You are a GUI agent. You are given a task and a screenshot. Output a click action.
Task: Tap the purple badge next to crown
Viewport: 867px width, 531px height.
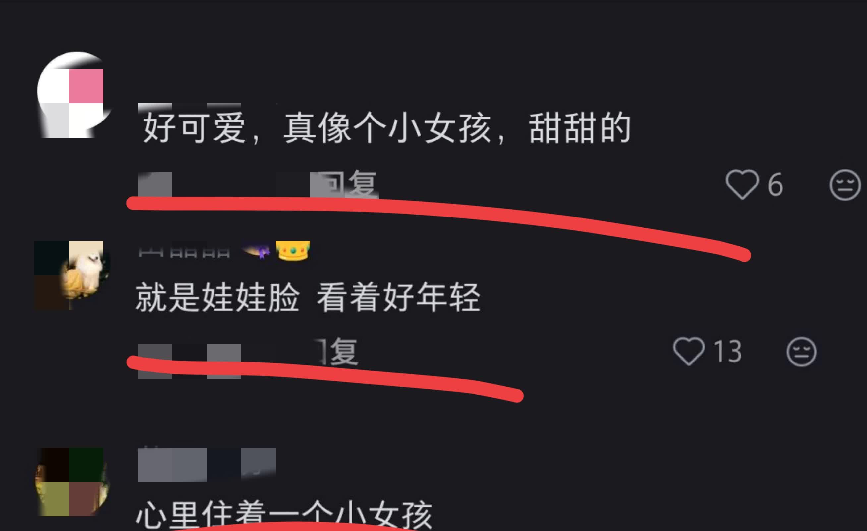[256, 251]
